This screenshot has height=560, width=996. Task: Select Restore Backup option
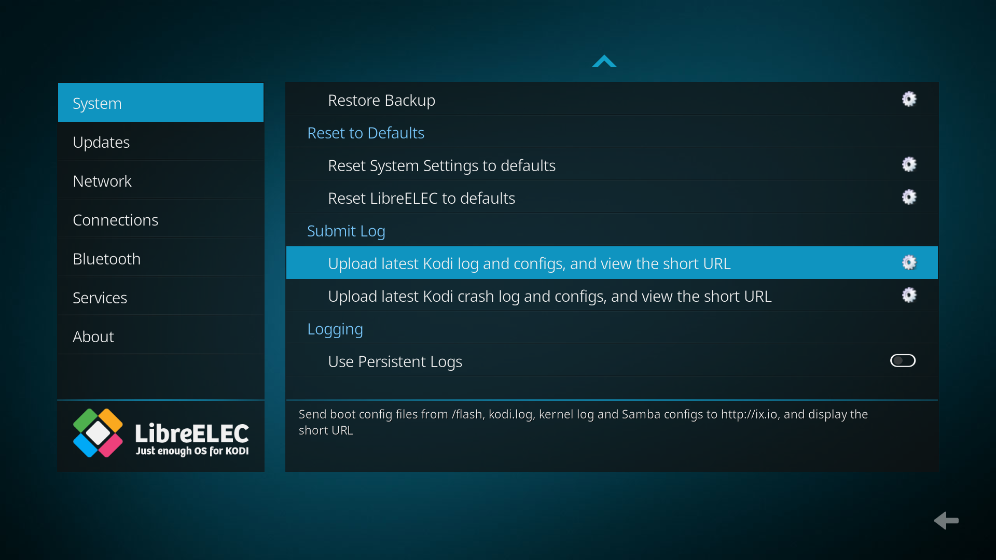[382, 100]
